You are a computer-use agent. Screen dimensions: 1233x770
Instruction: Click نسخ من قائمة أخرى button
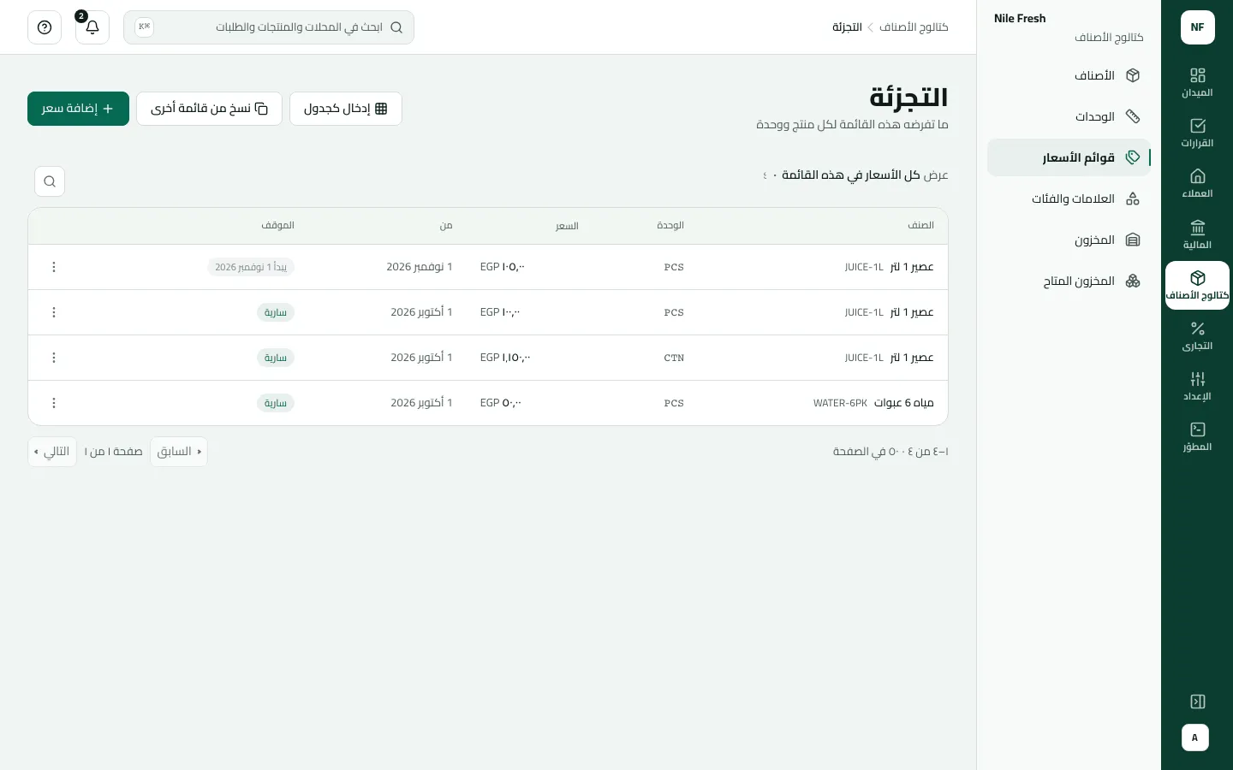[209, 109]
